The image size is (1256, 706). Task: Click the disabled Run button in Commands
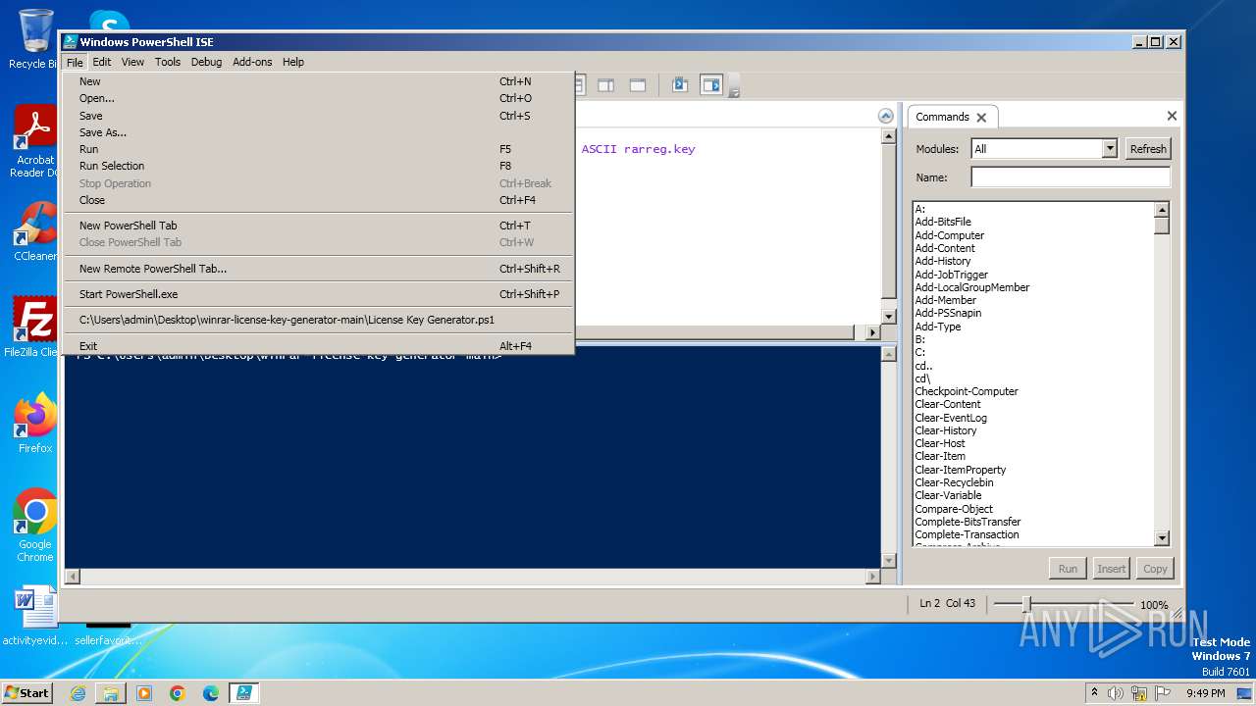click(x=1068, y=569)
